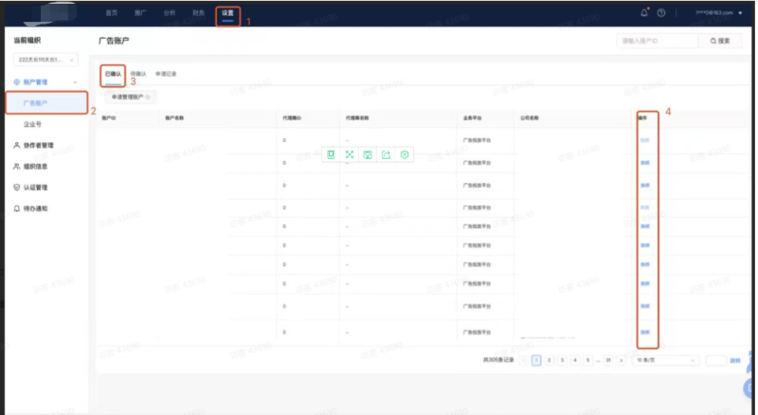Image resolution: width=758 pixels, height=415 pixels.
Task: Click the 申请管理账户 button
Action: 127,97
